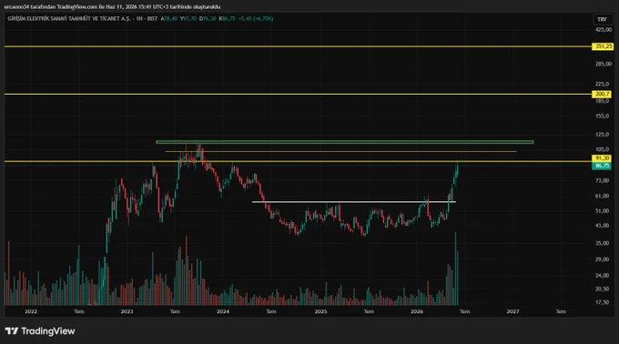Click the white horizontal trendline near 58
The image size is (619, 344).
tap(354, 202)
